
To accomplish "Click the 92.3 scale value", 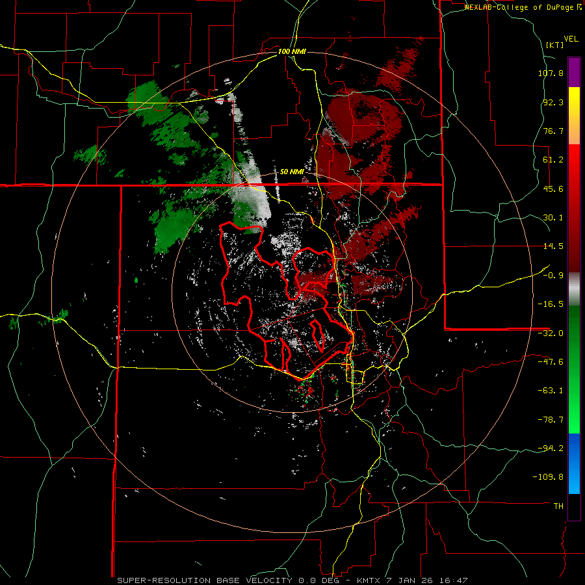I will [x=553, y=102].
